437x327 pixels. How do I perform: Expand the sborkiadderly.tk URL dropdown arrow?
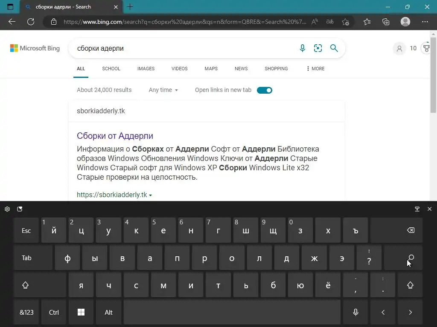pyautogui.click(x=151, y=195)
